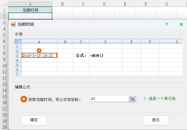This screenshot has height=130, width=187.
Task: Click the blue info icon before 选择一个单元格
Action: pyautogui.click(x=145, y=98)
